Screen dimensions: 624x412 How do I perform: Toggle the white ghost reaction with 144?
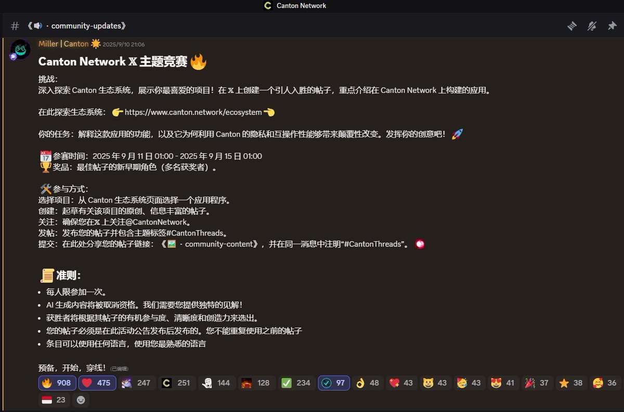pos(217,383)
